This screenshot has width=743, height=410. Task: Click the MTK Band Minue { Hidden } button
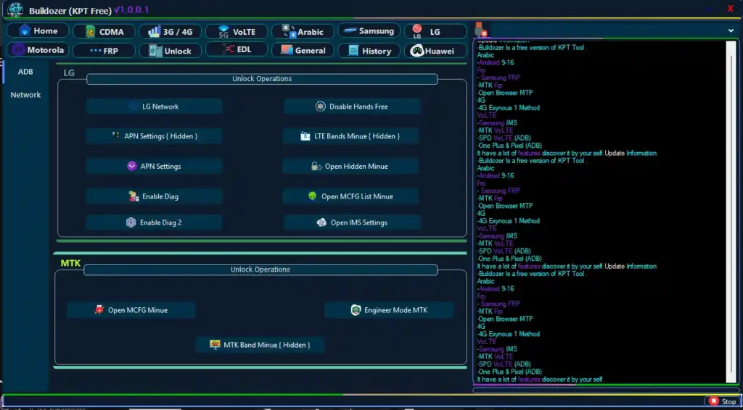[x=260, y=345]
